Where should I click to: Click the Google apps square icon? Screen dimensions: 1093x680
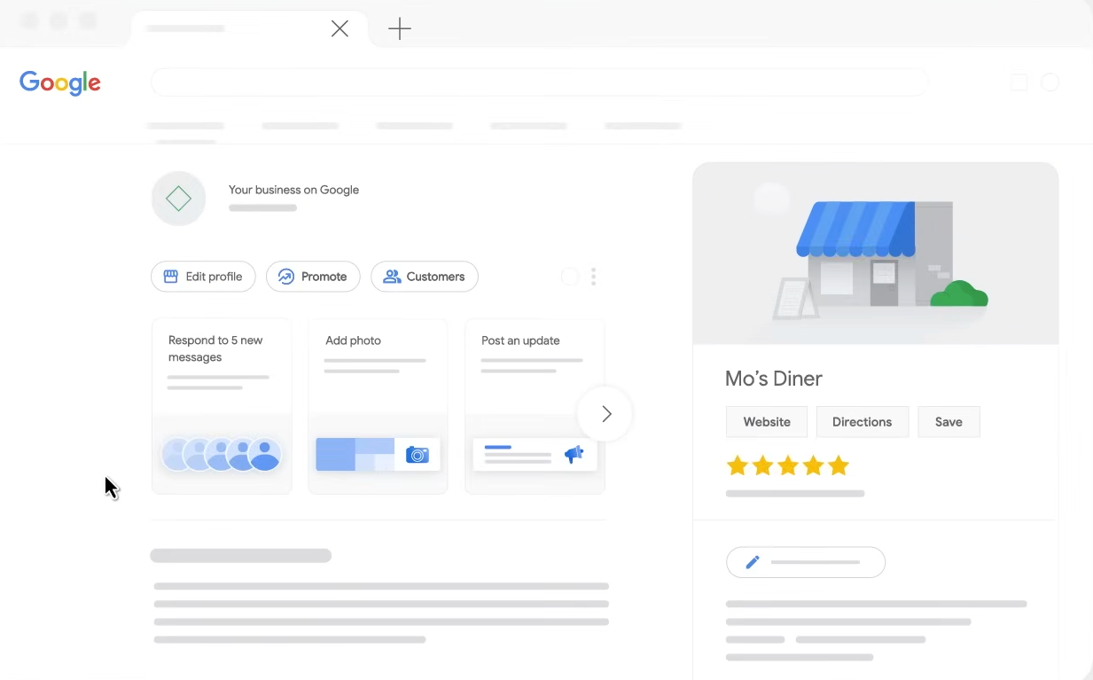1019,82
